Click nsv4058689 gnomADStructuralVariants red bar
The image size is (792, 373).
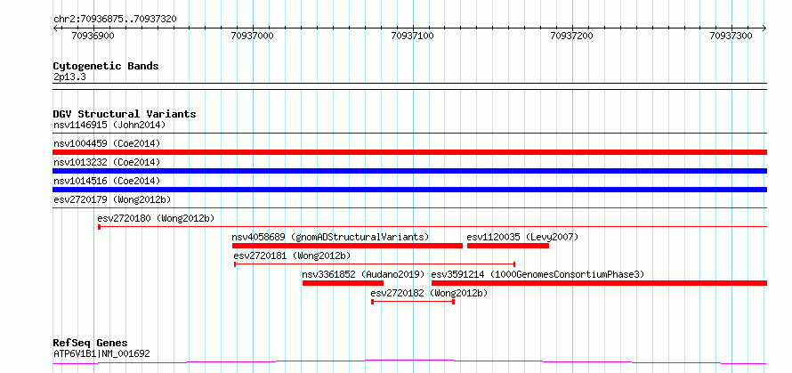[x=348, y=246]
